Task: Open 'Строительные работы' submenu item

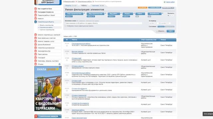Action: coord(46,27)
